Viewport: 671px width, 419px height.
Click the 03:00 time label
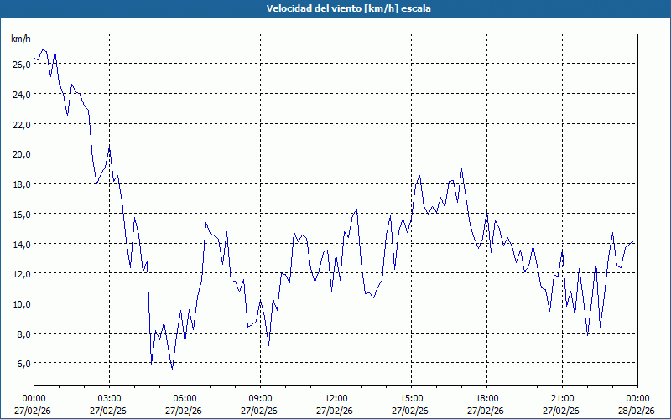click(109, 398)
